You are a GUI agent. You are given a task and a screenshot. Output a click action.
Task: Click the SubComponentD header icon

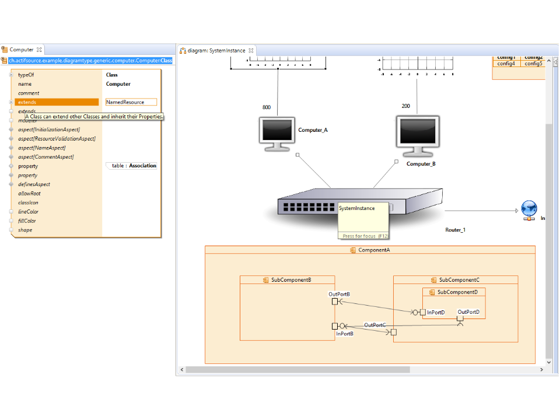[x=432, y=292]
